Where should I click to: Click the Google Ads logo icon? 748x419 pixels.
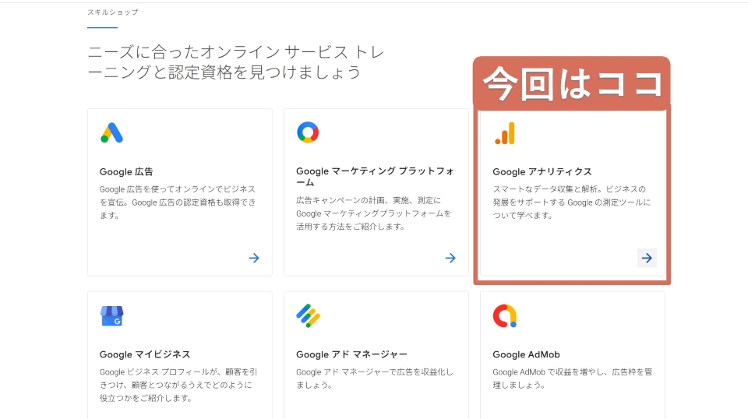[x=111, y=133]
